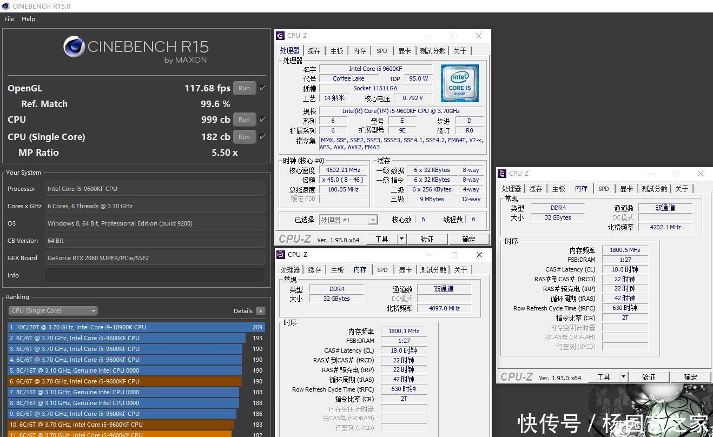Click bottom CPU-Z window title icon
Viewport: 713px width, 437px height.
[x=280, y=255]
